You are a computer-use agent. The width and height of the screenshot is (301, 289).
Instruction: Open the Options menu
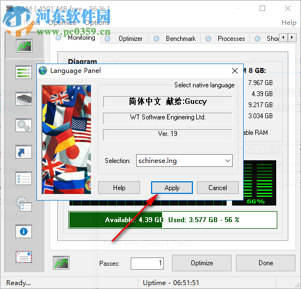97,23
